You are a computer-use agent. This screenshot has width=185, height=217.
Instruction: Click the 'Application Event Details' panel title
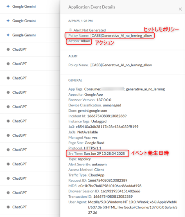pyautogui.click(x=92, y=7)
